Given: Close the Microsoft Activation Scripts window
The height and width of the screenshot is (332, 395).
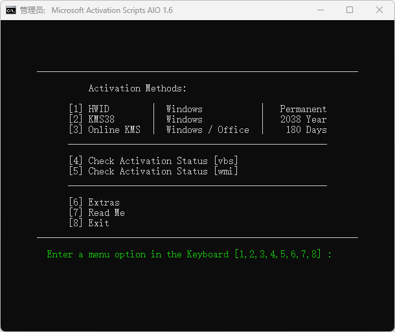Looking at the screenshot, I should [379, 10].
